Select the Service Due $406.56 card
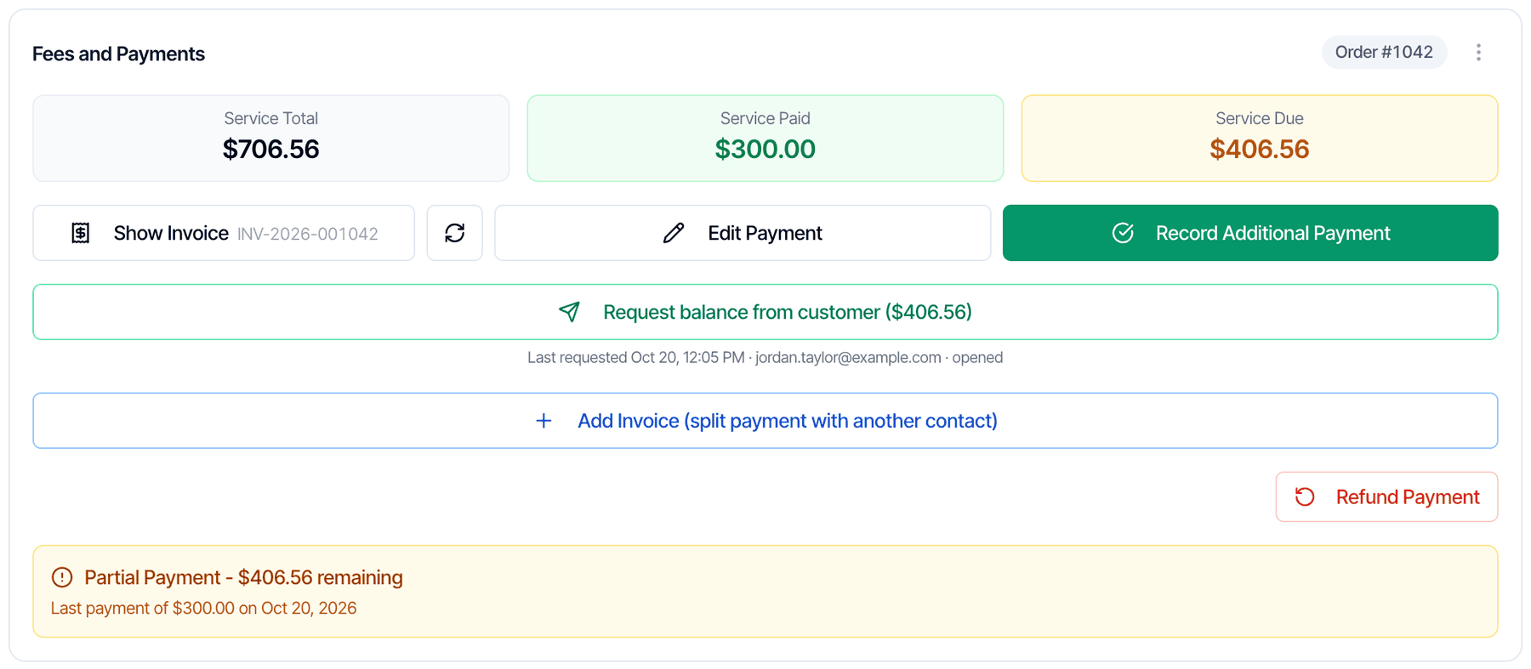This screenshot has width=1531, height=669. point(1260,138)
